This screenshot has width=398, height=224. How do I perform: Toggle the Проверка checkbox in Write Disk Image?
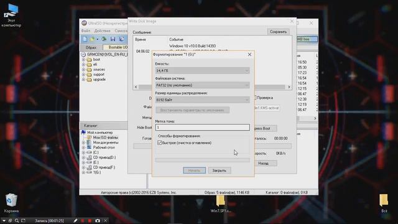(256, 98)
